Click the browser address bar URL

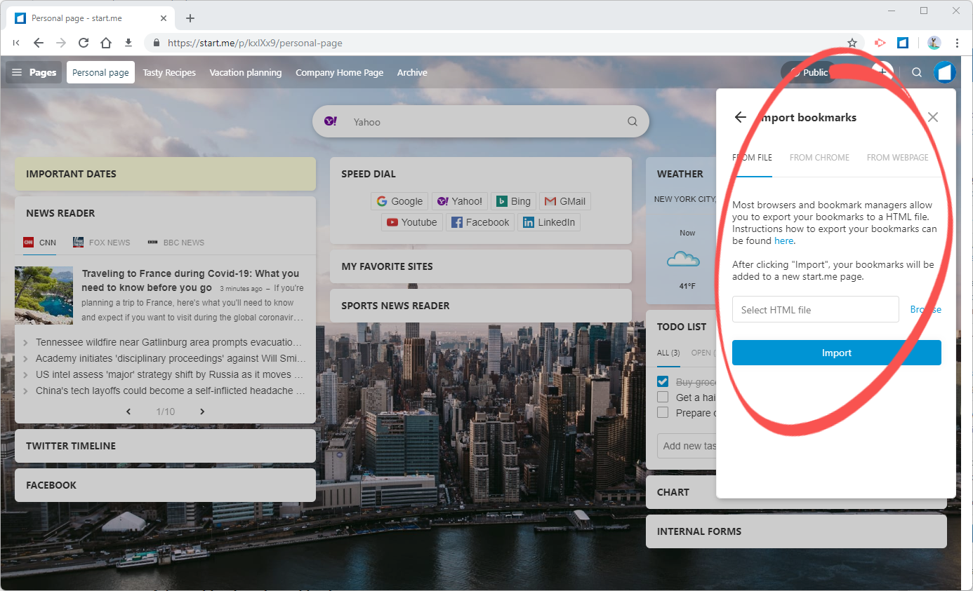255,43
